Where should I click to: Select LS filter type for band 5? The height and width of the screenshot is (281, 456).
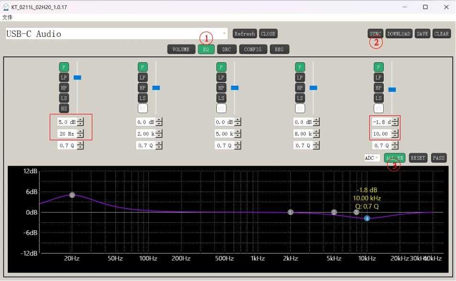[x=378, y=98]
